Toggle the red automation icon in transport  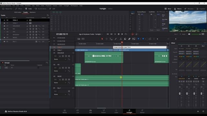(x=133, y=34)
